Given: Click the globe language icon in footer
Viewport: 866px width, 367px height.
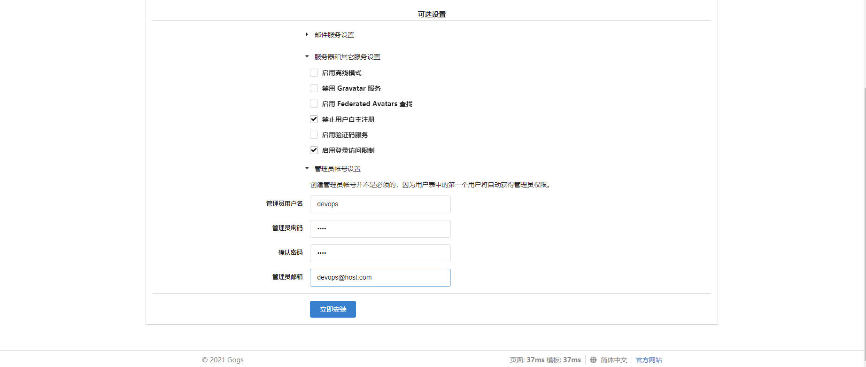Looking at the screenshot, I should click(x=593, y=360).
